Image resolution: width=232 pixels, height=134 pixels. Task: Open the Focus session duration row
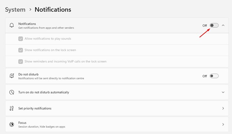pyautogui.click(x=117, y=124)
